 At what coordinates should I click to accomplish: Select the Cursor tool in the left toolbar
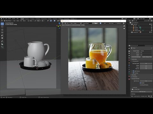coord(2,27)
